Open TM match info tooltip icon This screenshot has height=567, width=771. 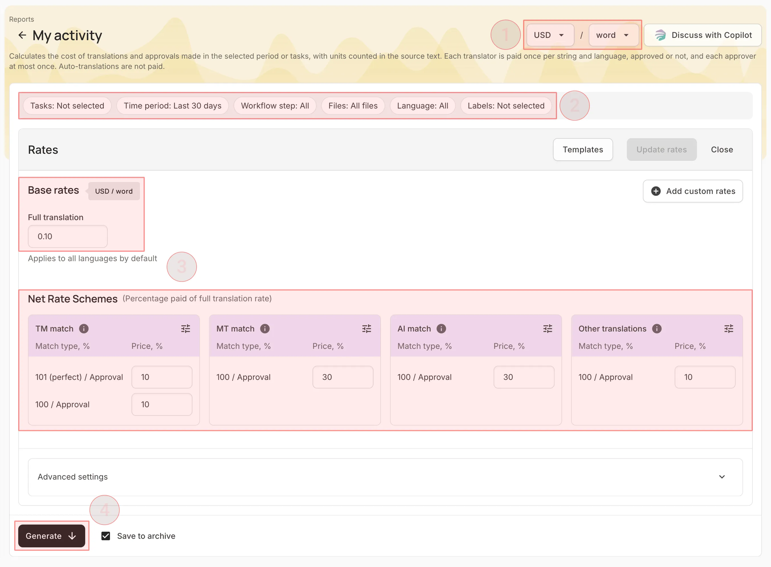click(x=84, y=328)
